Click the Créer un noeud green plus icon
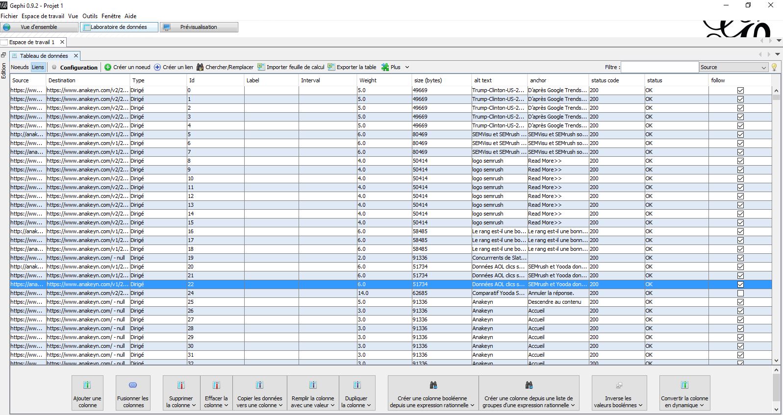This screenshot has height=415, width=783. (108, 67)
